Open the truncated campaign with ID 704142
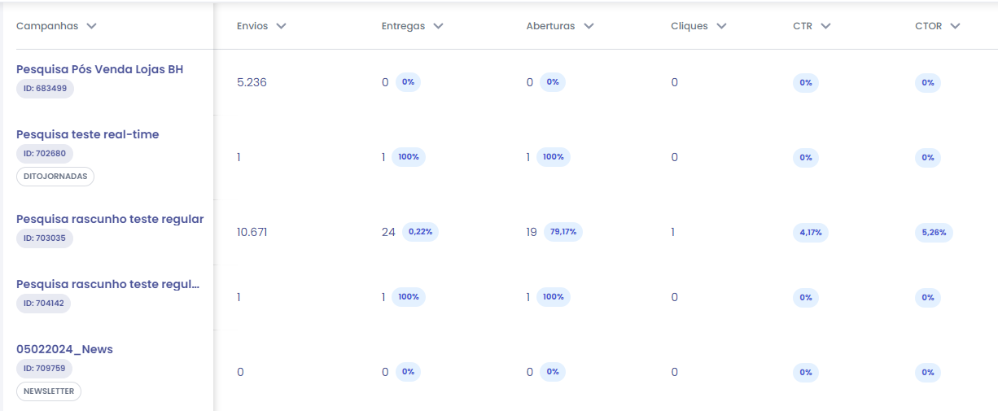Screen dimensions: 998x411 click(108, 284)
